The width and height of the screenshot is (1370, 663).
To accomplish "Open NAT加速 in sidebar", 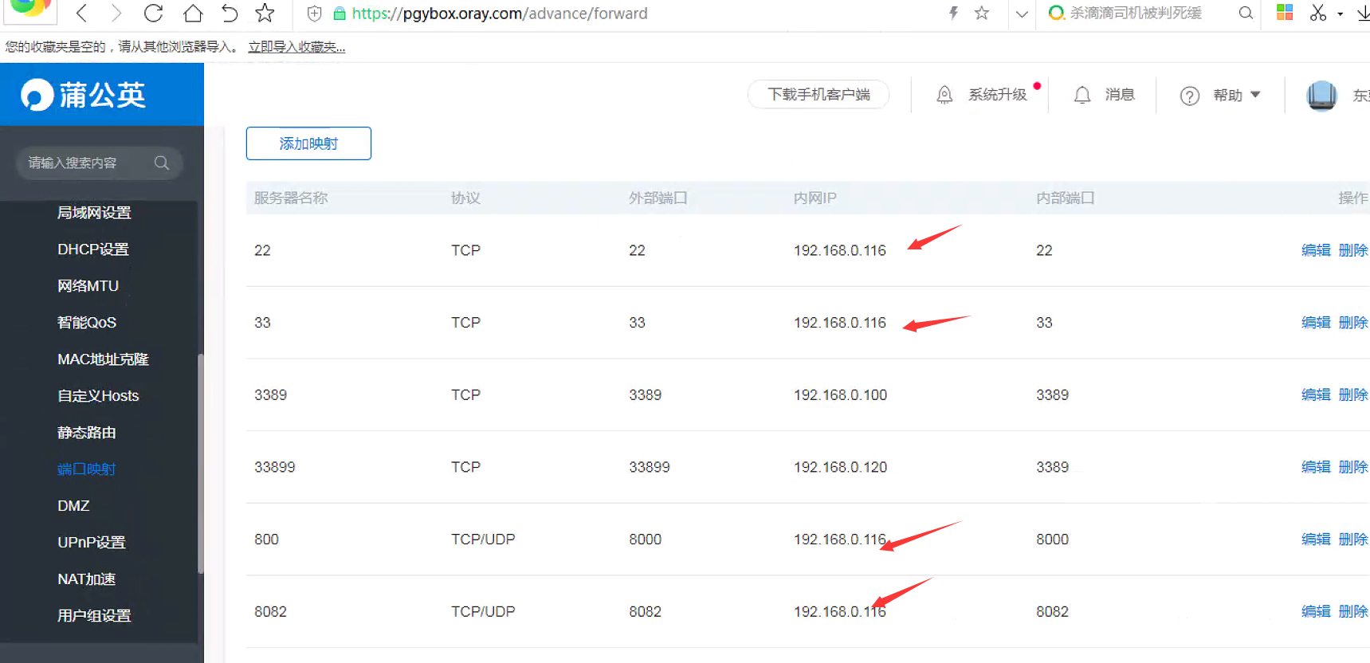I will click(x=87, y=579).
